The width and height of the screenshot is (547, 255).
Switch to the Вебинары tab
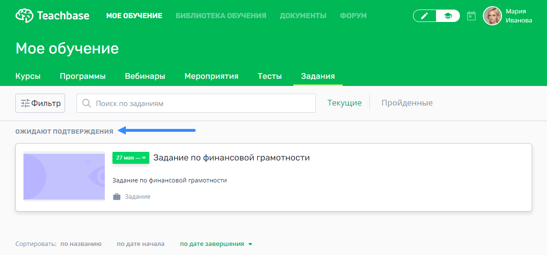click(145, 76)
